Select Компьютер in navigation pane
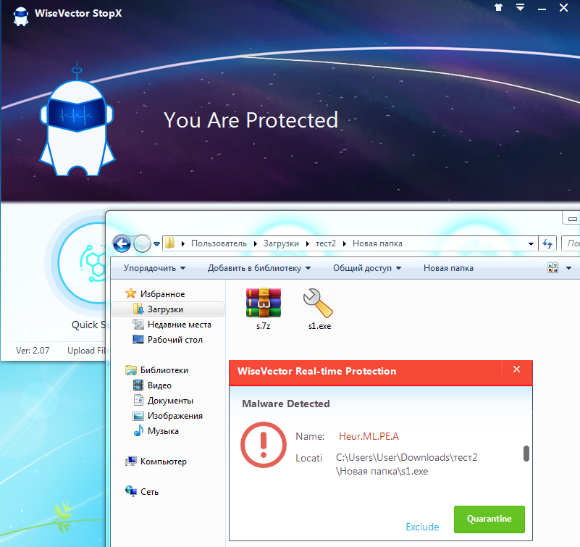The image size is (580, 547). click(163, 461)
